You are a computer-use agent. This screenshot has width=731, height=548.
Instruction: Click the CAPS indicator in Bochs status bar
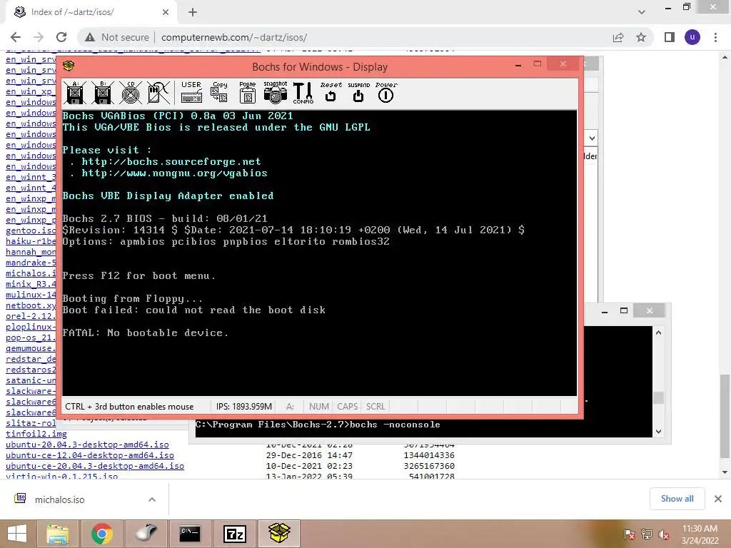click(x=348, y=406)
